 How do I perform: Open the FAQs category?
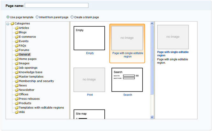point(23,46)
